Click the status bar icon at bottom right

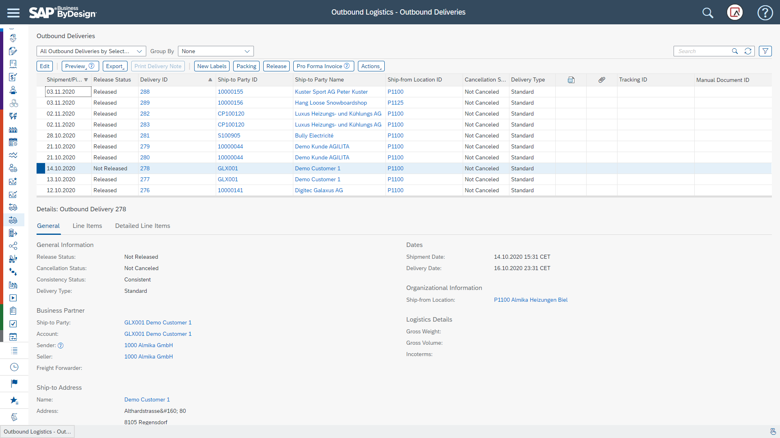[x=773, y=432]
